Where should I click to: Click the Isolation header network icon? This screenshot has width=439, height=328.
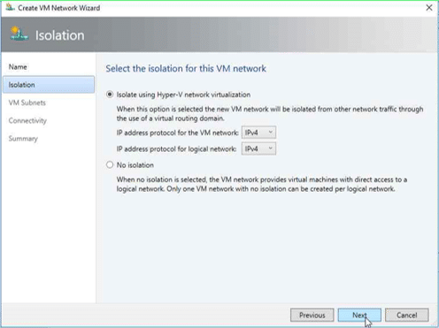point(19,34)
